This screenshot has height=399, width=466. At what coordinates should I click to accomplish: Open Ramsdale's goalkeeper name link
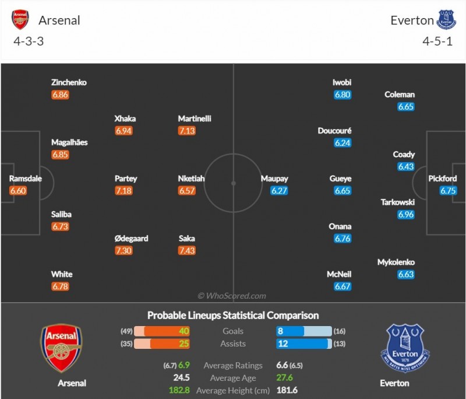[26, 178]
